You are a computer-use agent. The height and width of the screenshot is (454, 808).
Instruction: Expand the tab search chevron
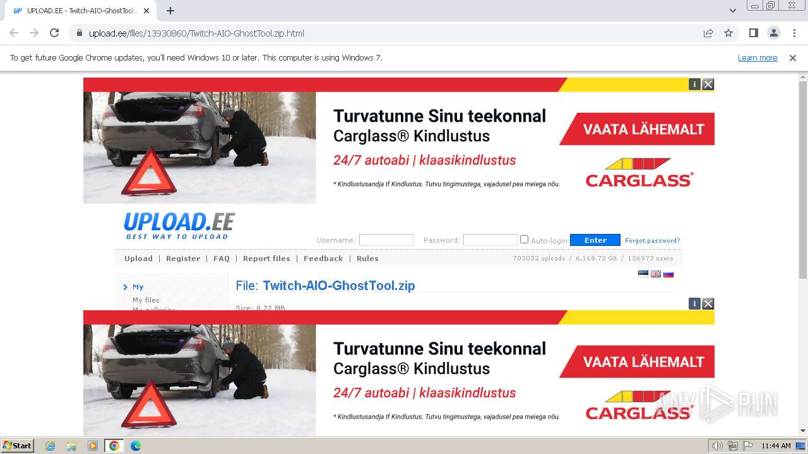[x=732, y=11]
